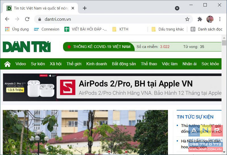Open the Sức khỏe section
The height and width of the screenshot is (155, 227).
pos(210,64)
